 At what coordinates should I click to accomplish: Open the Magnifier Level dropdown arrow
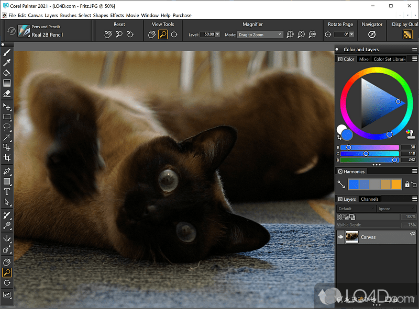217,35
